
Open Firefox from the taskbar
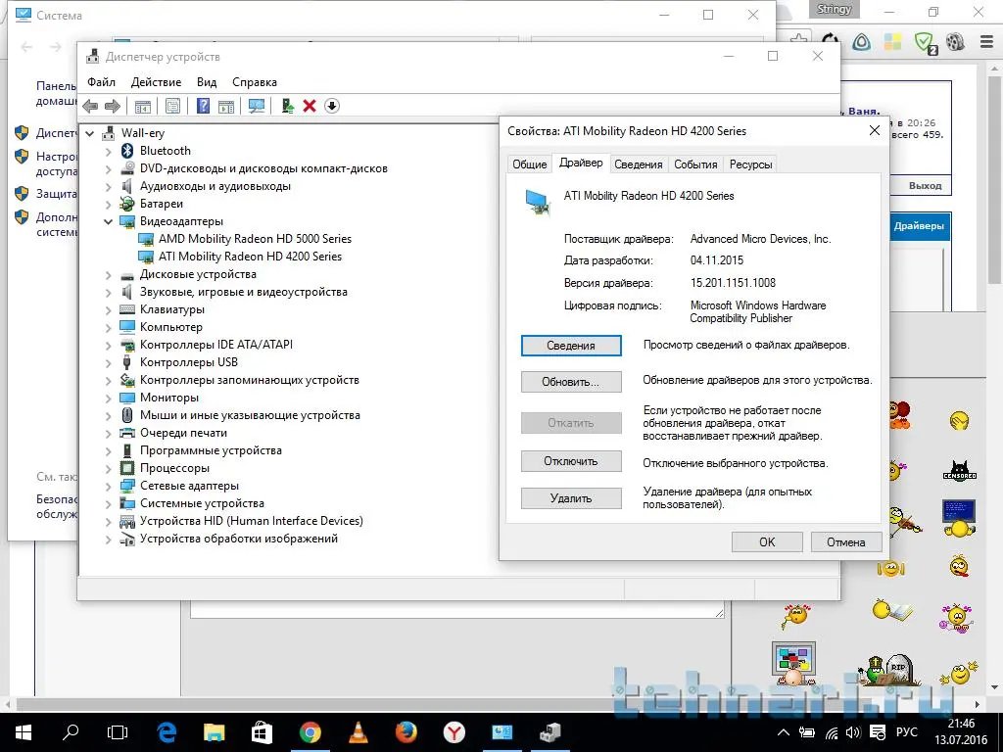tap(406, 731)
